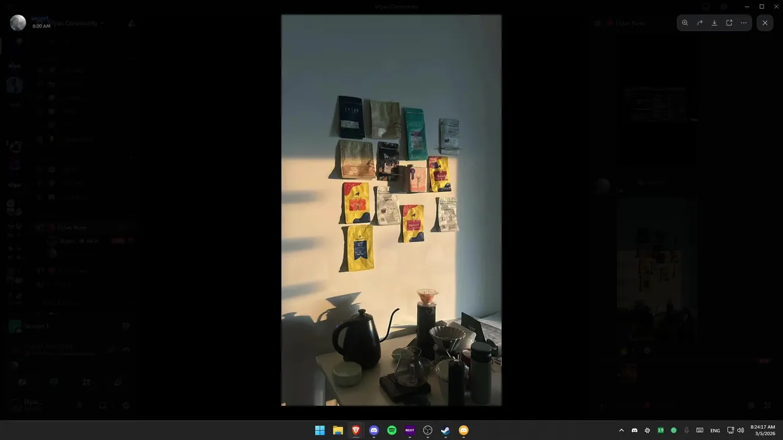Open the more options ellipsis menu
The width and height of the screenshot is (783, 440).
point(744,23)
